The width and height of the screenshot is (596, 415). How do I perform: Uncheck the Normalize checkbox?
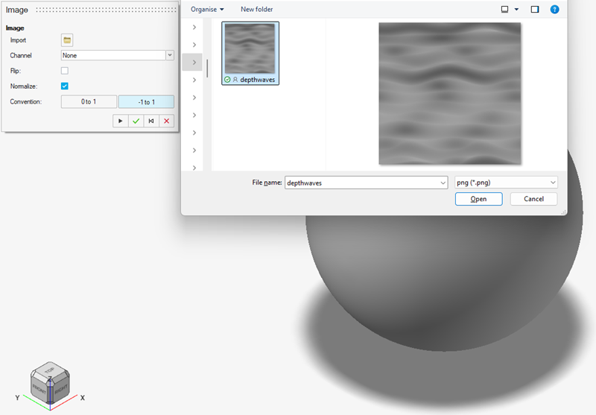click(x=65, y=86)
